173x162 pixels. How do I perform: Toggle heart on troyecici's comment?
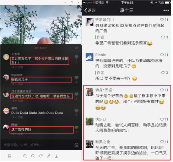(x=76, y=78)
